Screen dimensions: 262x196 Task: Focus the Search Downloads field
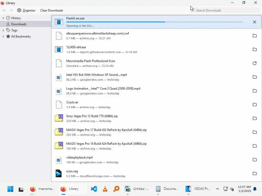(x=226, y=10)
